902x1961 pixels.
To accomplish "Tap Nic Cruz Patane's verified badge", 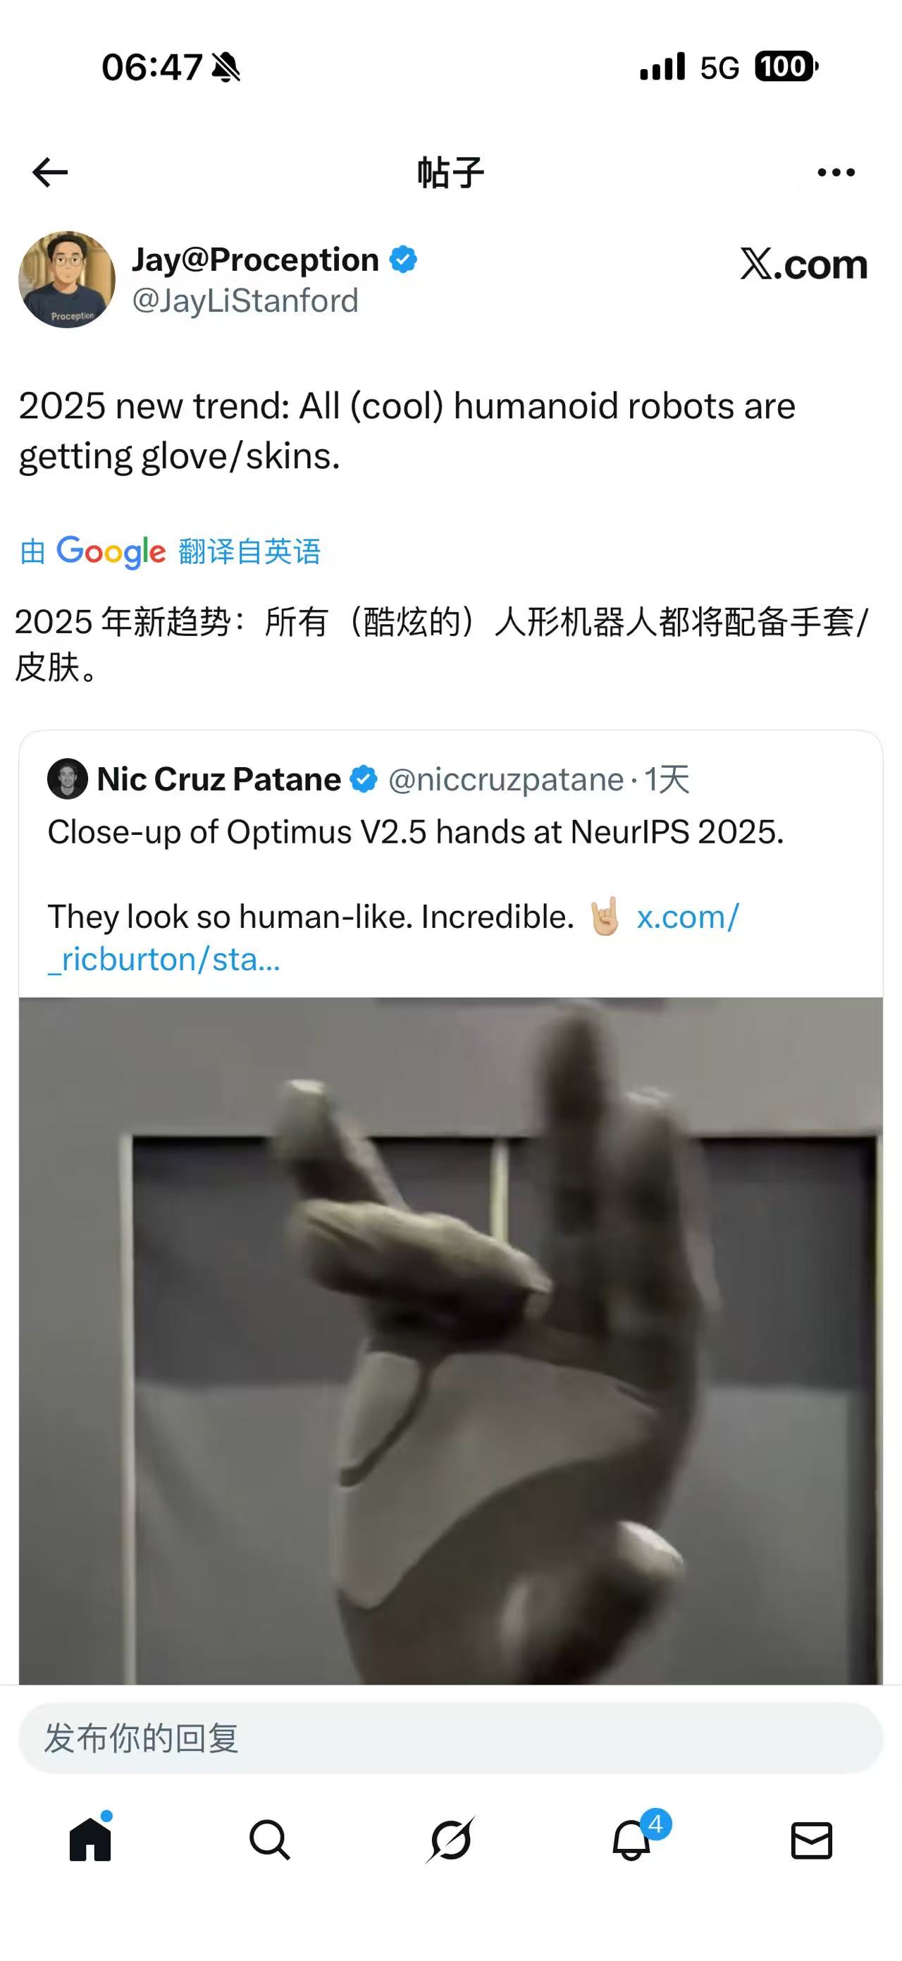I will point(364,779).
